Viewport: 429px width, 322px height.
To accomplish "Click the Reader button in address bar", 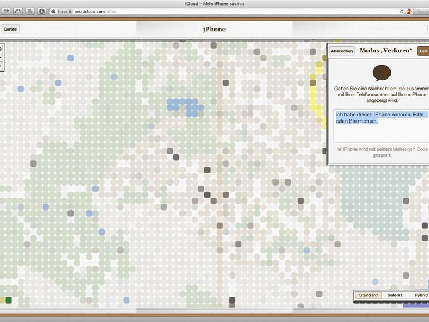I will (422, 12).
